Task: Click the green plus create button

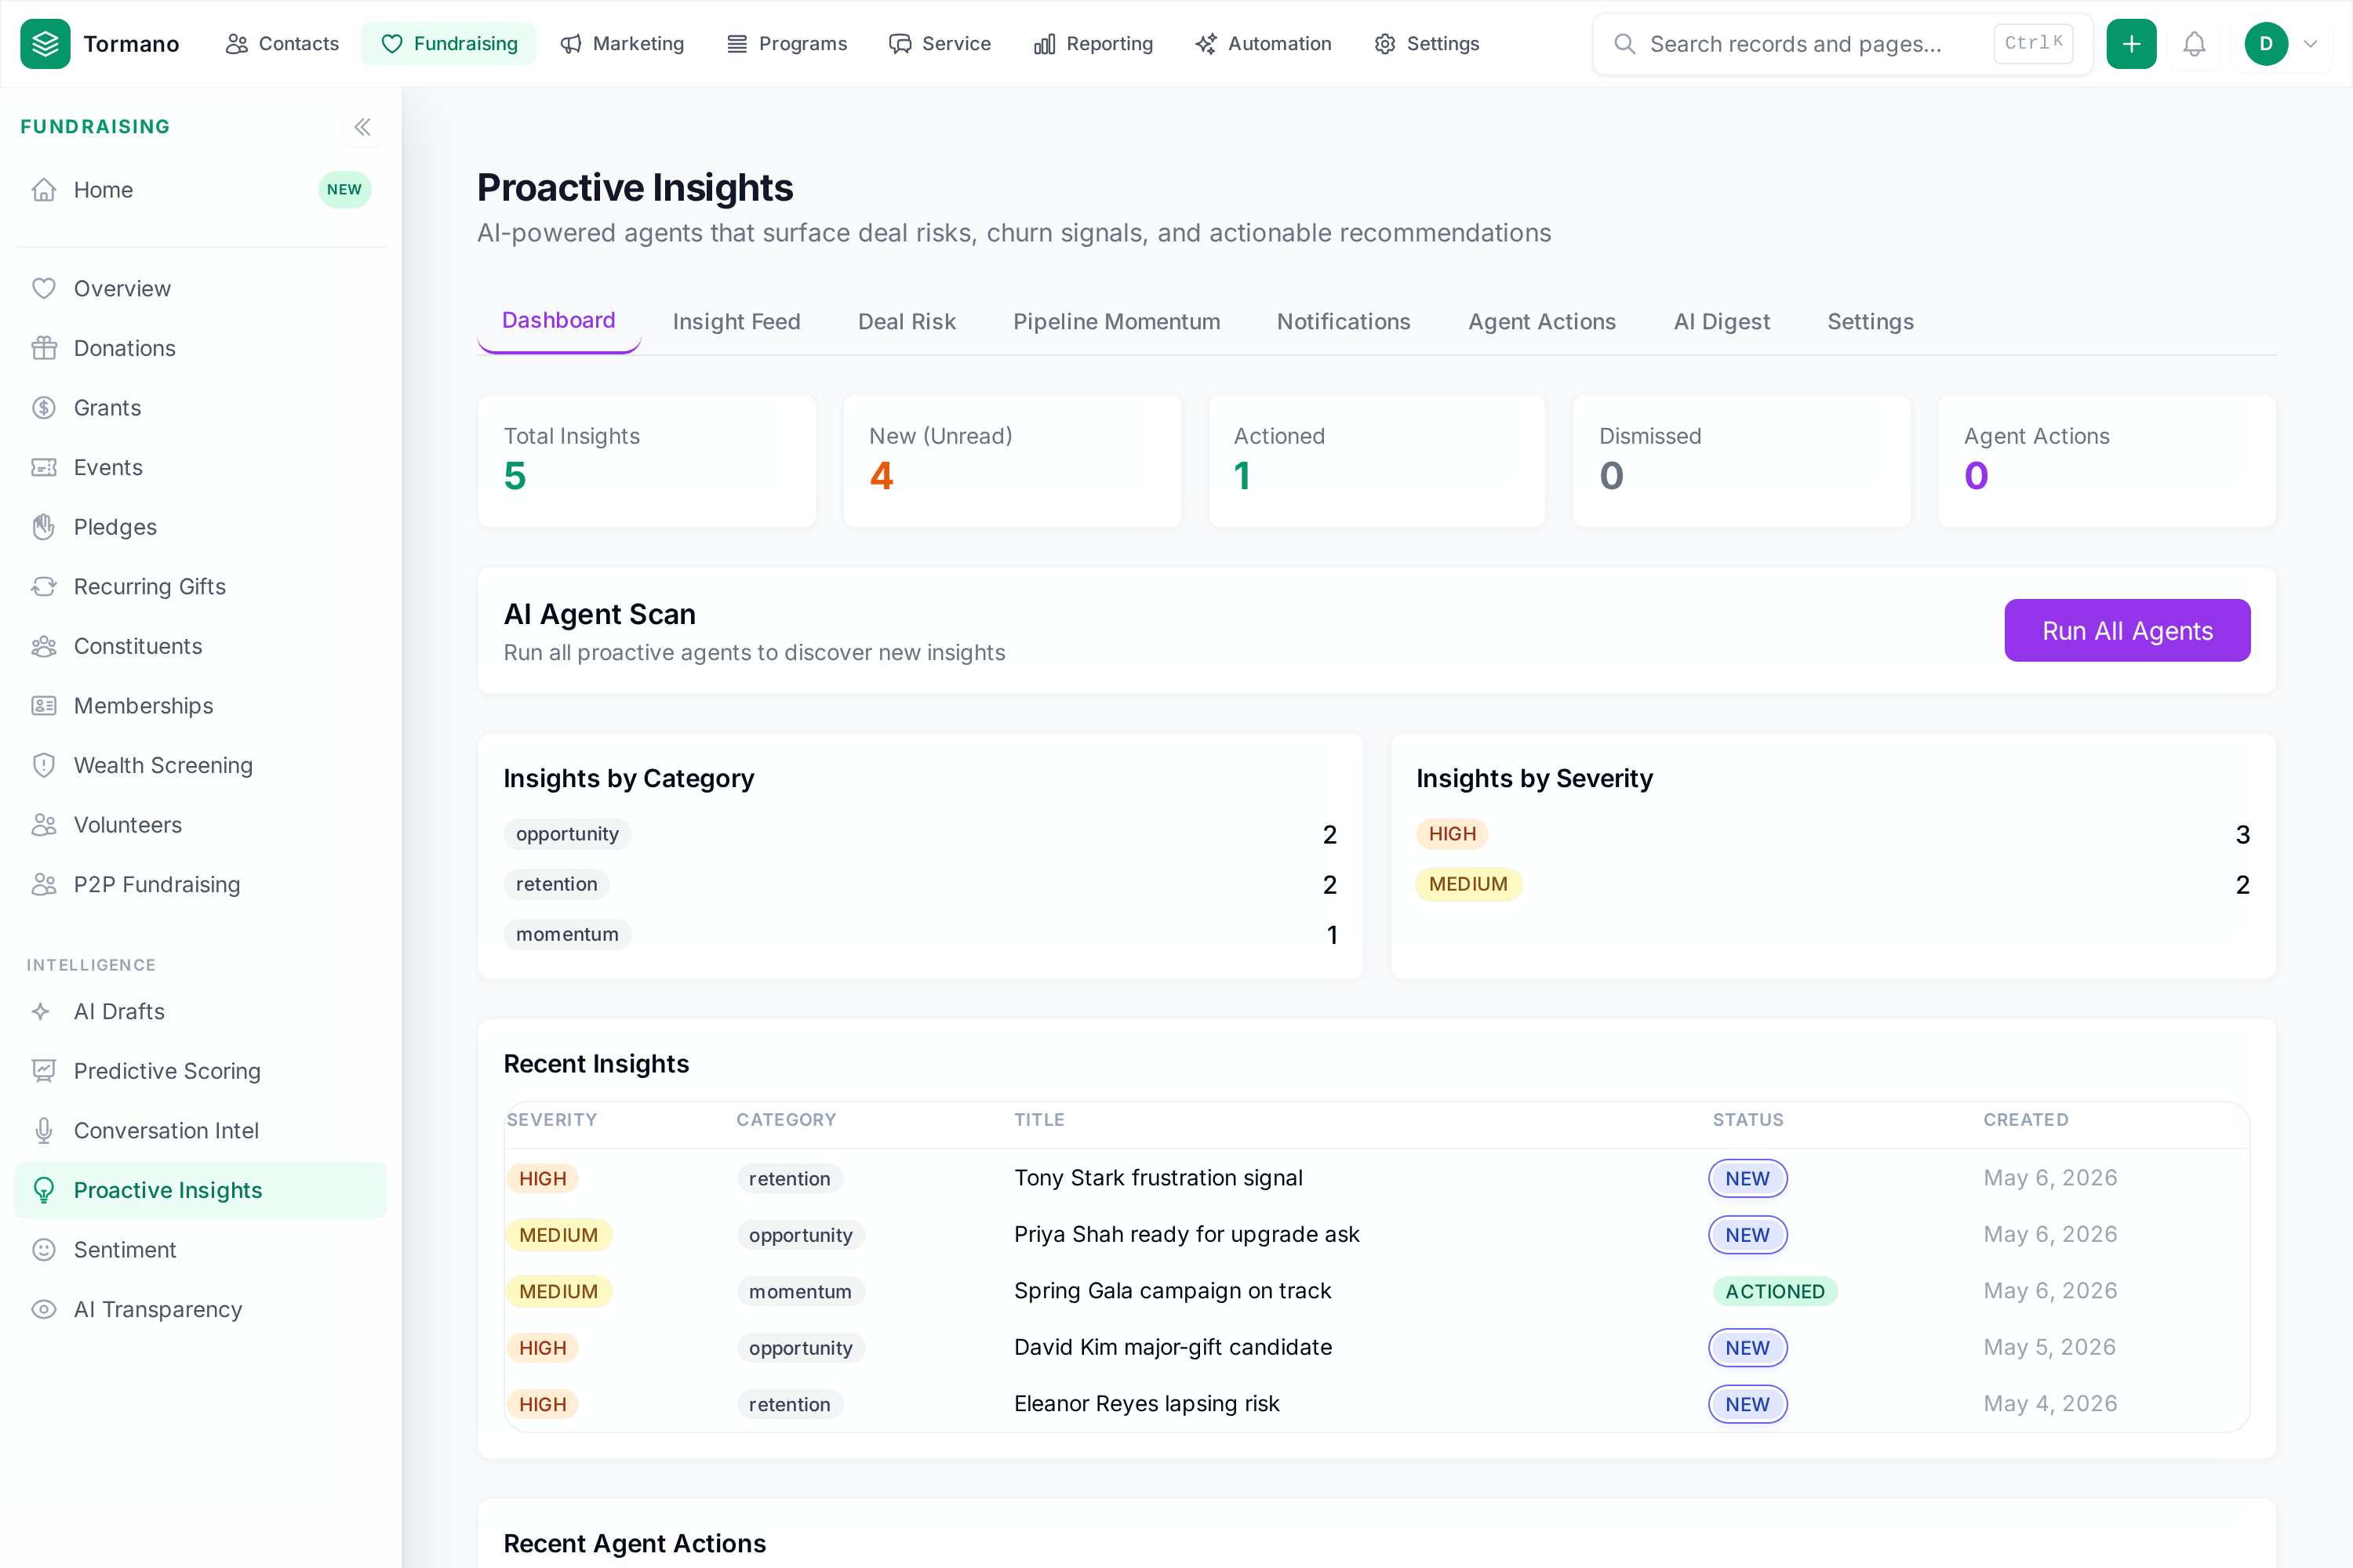Action: click(2132, 44)
